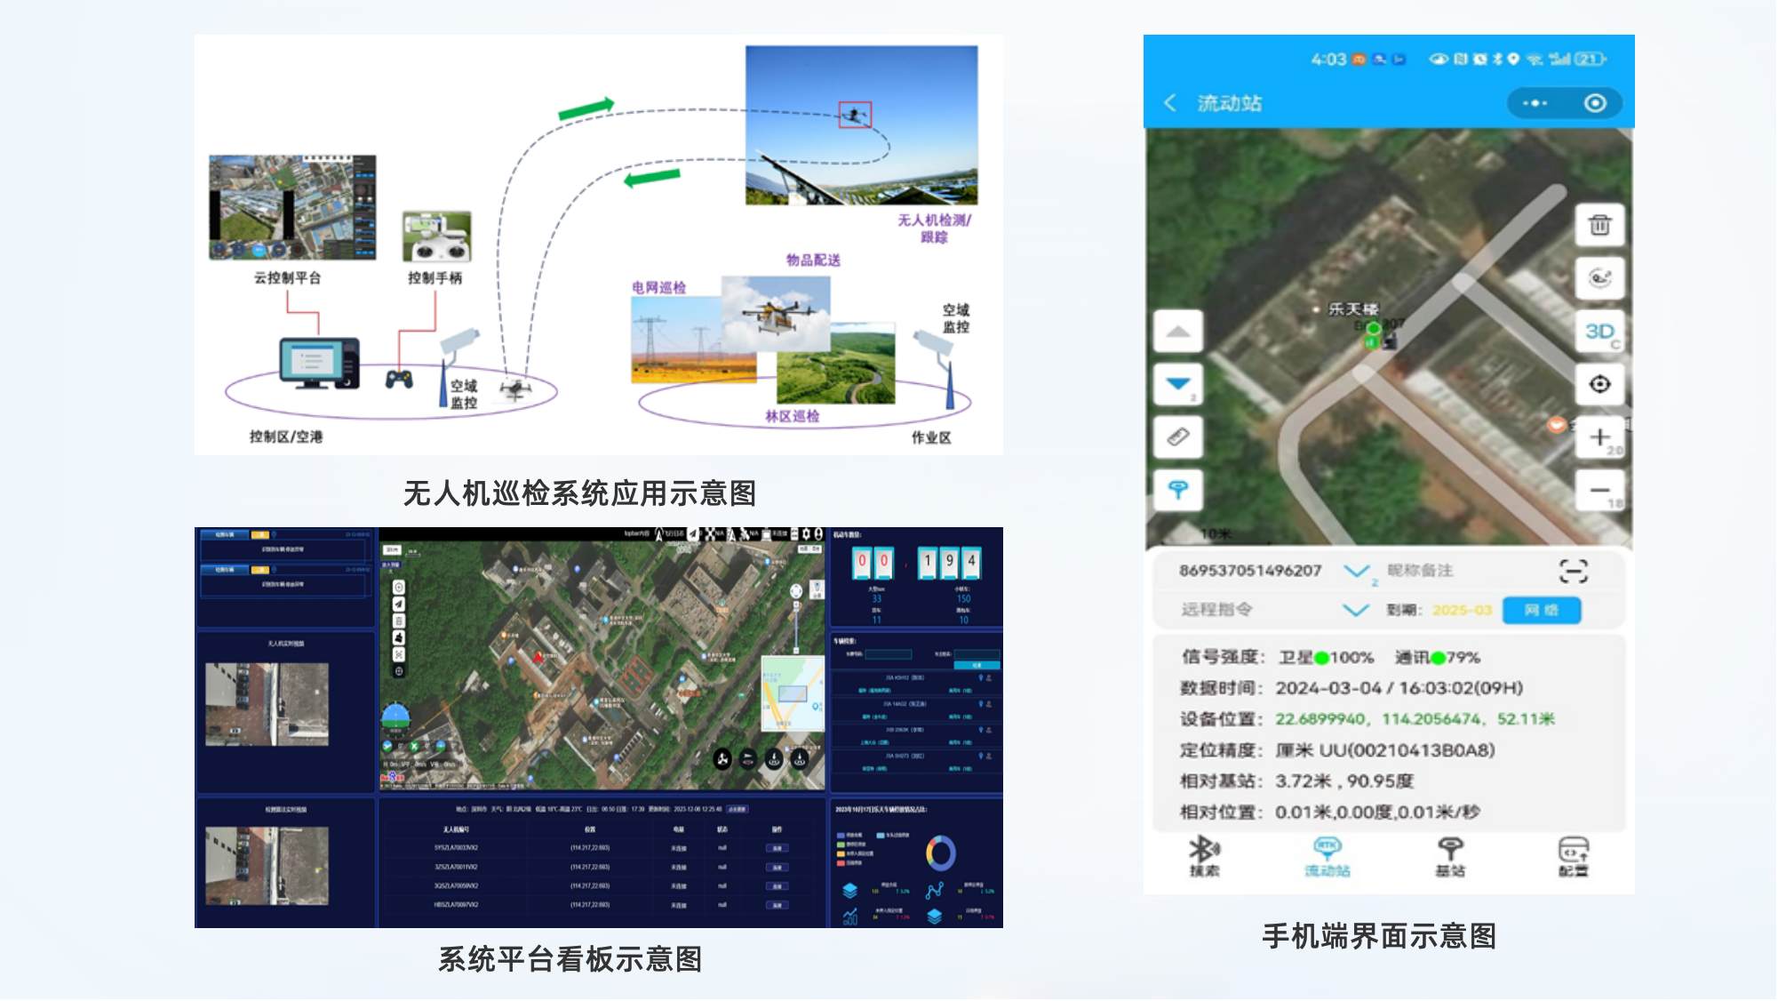The height and width of the screenshot is (1001, 1778).
Task: Click the target circle tool in dashboard map toolbar
Action: point(399,588)
